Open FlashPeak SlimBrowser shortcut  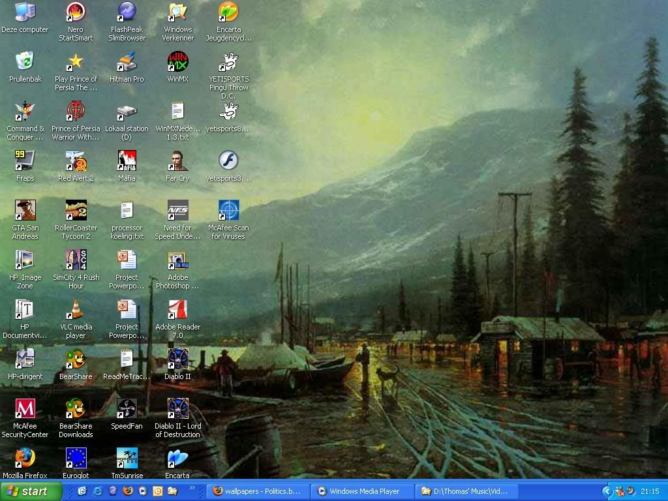127,12
